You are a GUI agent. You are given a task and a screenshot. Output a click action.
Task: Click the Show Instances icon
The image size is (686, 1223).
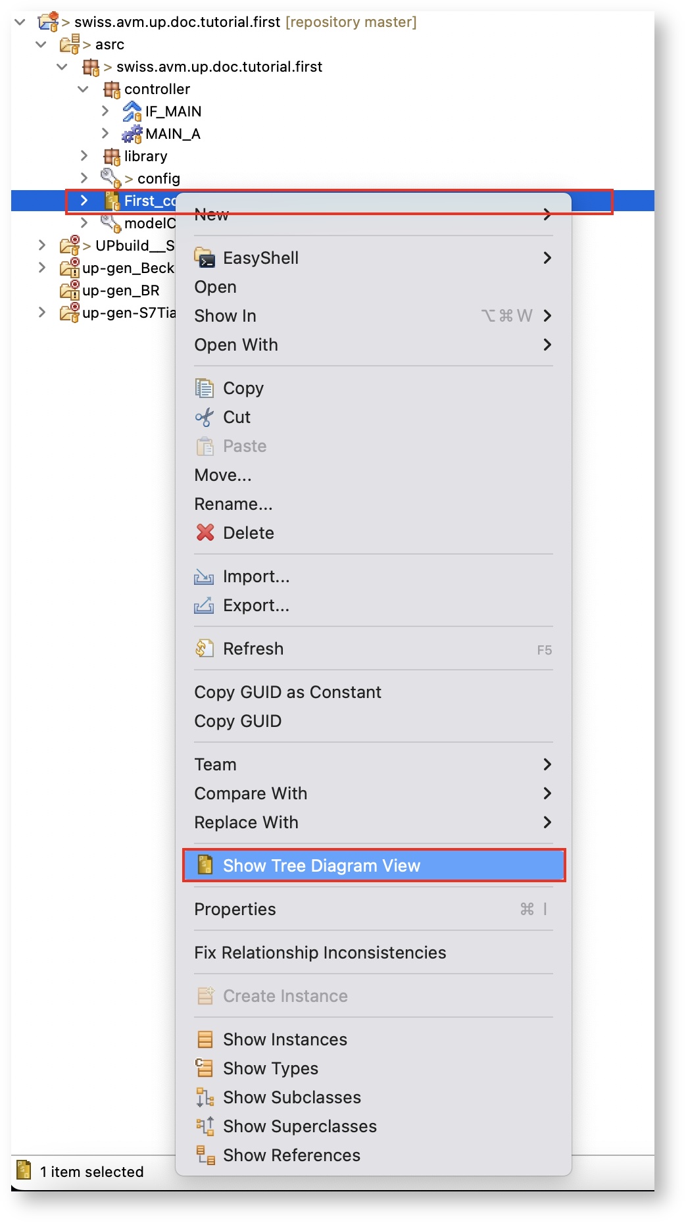tap(205, 1039)
